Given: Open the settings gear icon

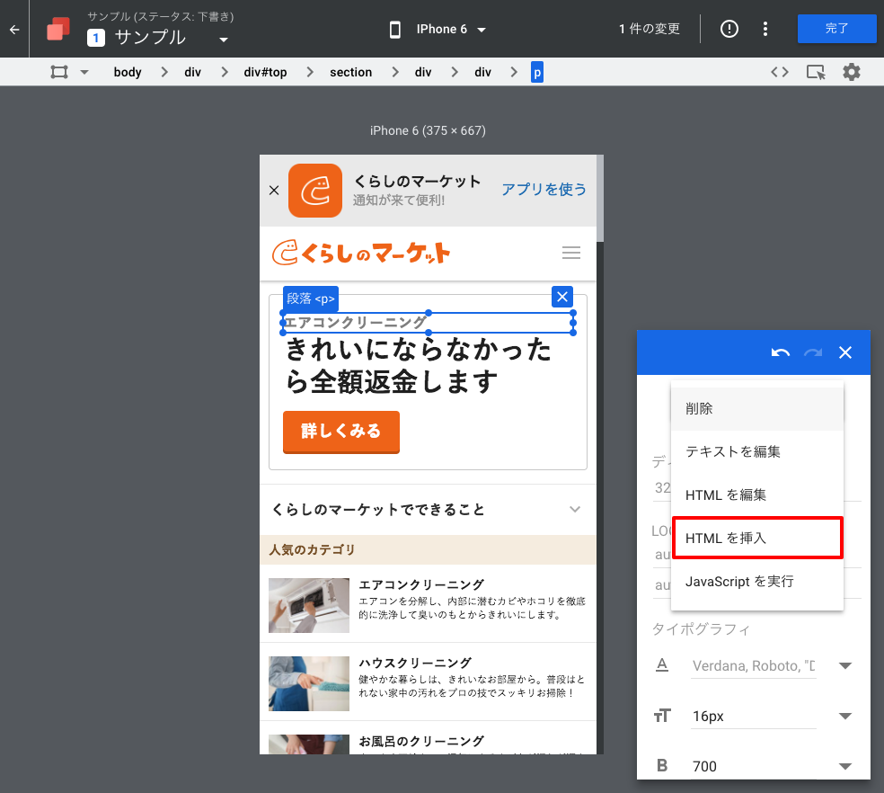Looking at the screenshot, I should [851, 71].
